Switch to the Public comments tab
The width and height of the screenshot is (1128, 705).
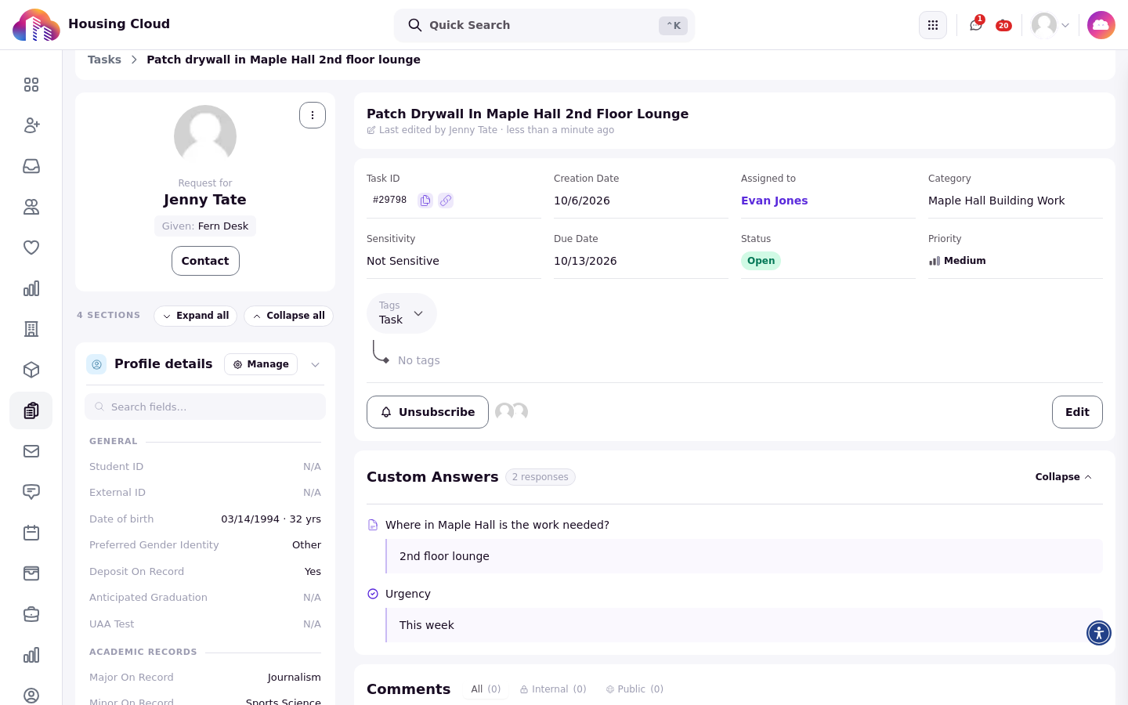click(634, 689)
